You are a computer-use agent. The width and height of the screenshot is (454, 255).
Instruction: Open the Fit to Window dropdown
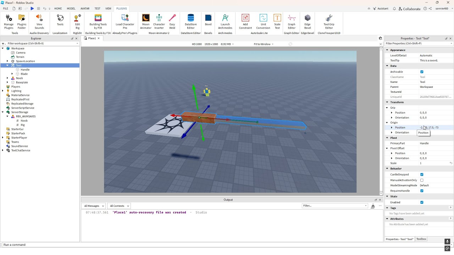264,44
